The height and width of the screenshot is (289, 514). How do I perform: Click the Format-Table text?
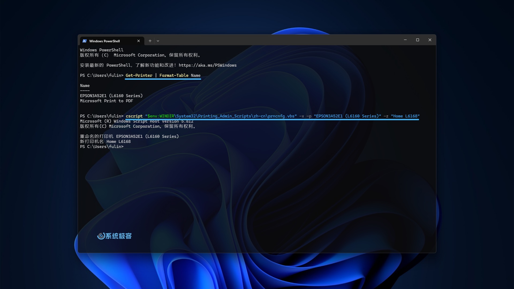tap(174, 75)
